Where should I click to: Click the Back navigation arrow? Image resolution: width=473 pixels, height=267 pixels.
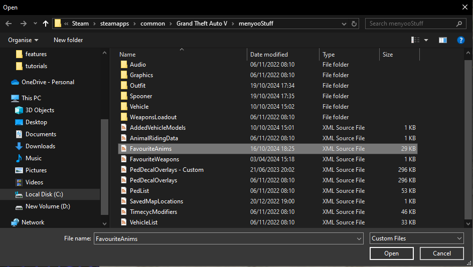pos(9,24)
